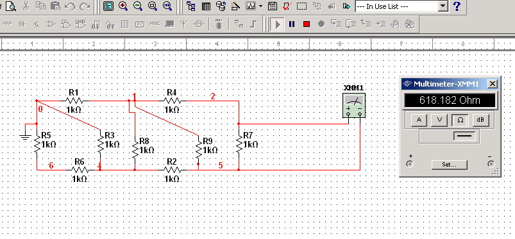Expand the grapher analysis dropdown arrow
This screenshot has width=515, height=239.
pyautogui.click(x=260, y=6)
